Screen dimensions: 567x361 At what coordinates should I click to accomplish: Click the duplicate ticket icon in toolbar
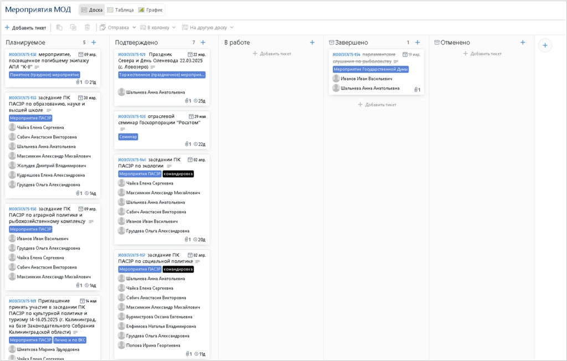click(x=73, y=27)
